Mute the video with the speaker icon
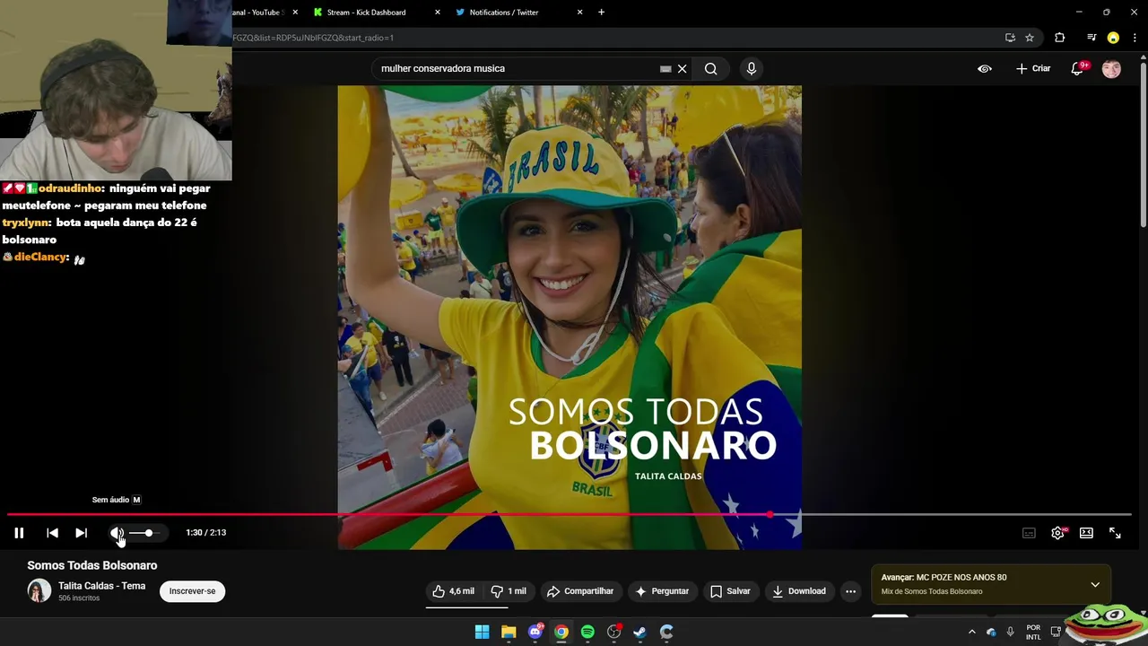1148x646 pixels. click(x=117, y=533)
